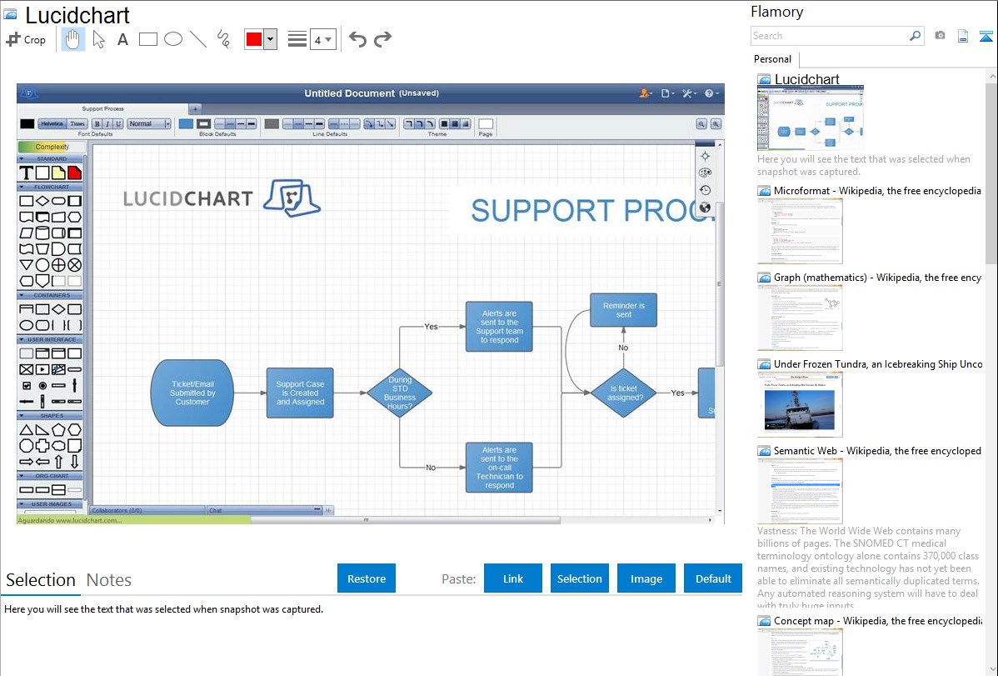
Task: Click the black font color swatch
Action: click(x=27, y=123)
